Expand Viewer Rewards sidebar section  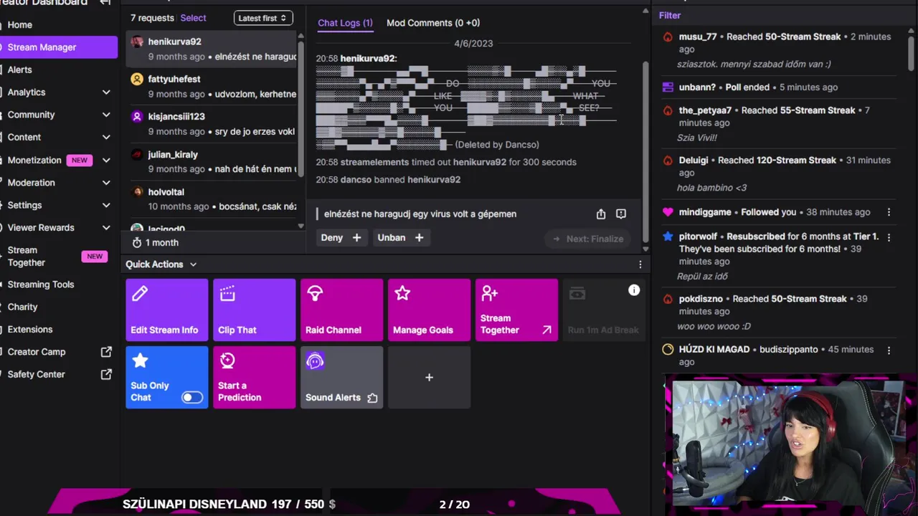pos(106,227)
